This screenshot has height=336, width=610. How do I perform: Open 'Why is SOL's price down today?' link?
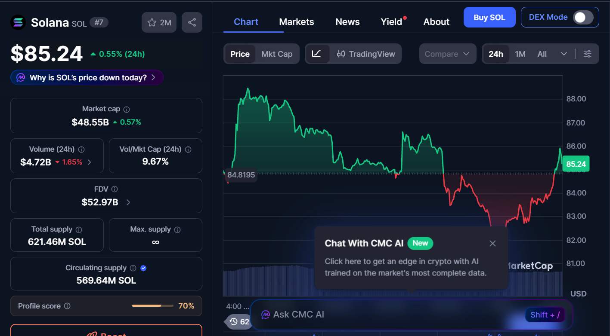tap(86, 77)
